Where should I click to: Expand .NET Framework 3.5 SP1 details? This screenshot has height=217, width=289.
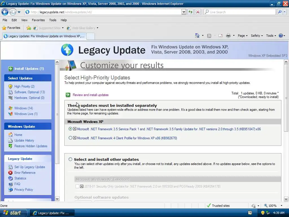click(x=75, y=129)
